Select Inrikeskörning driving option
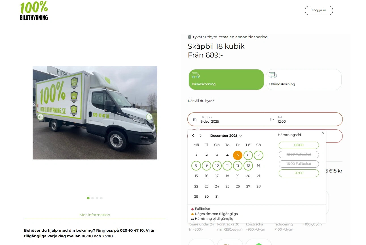The height and width of the screenshot is (245, 366). coord(226,80)
